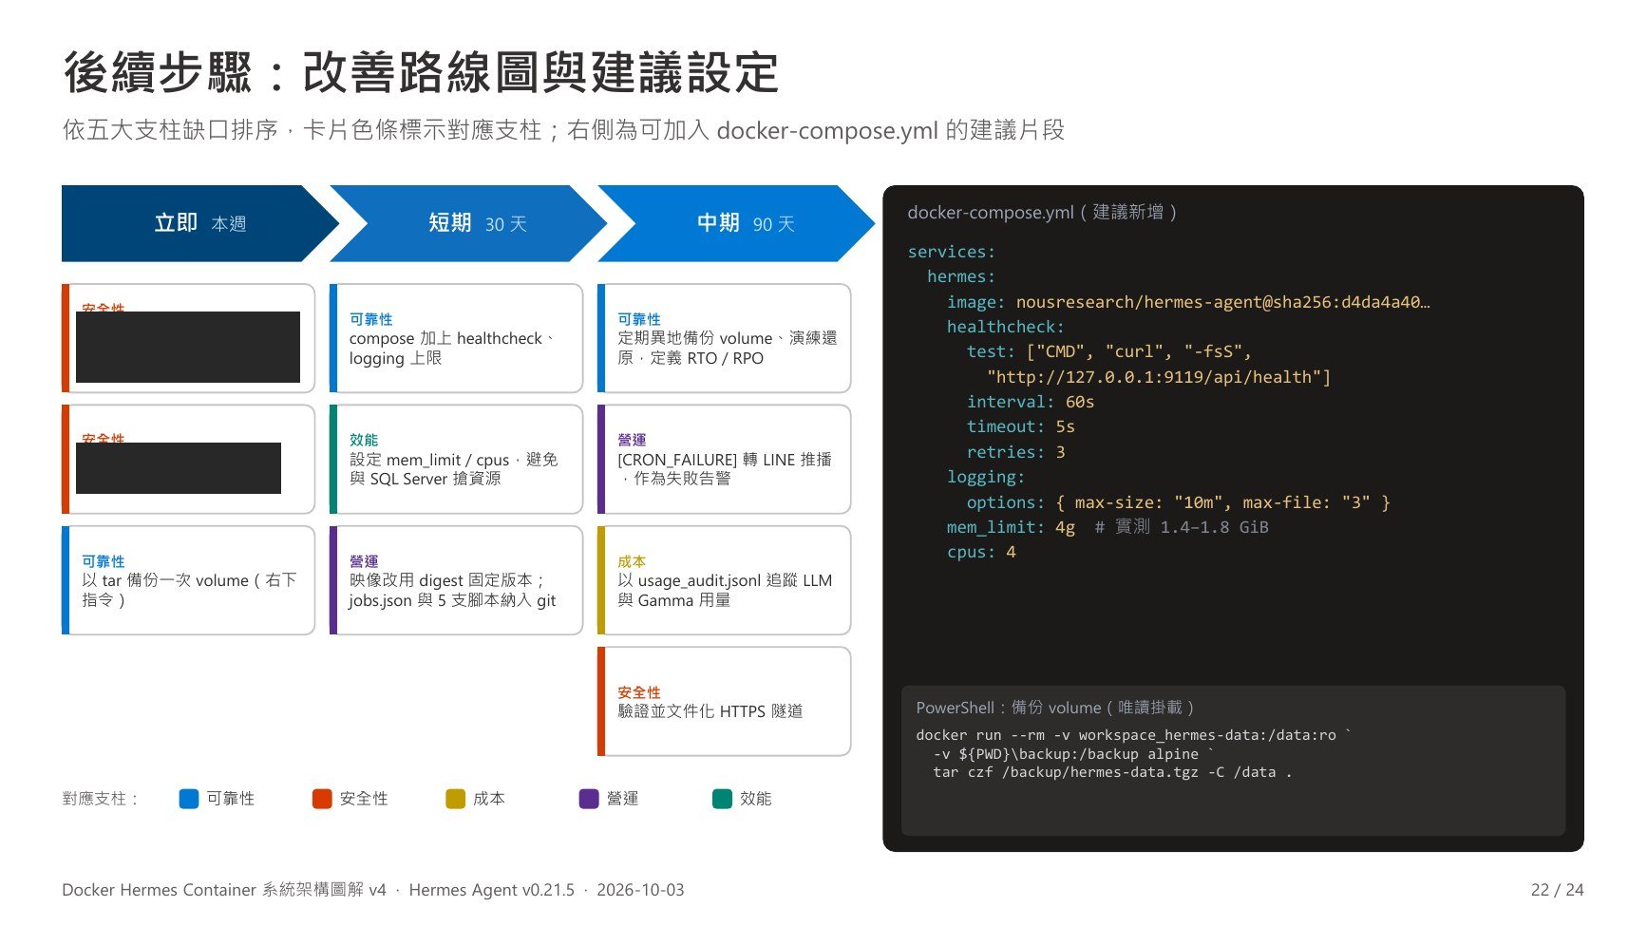
Task: Click the compose 加上 healthcheck card
Action: [456, 338]
